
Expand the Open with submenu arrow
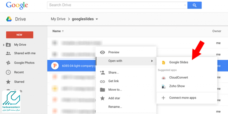(x=152, y=61)
